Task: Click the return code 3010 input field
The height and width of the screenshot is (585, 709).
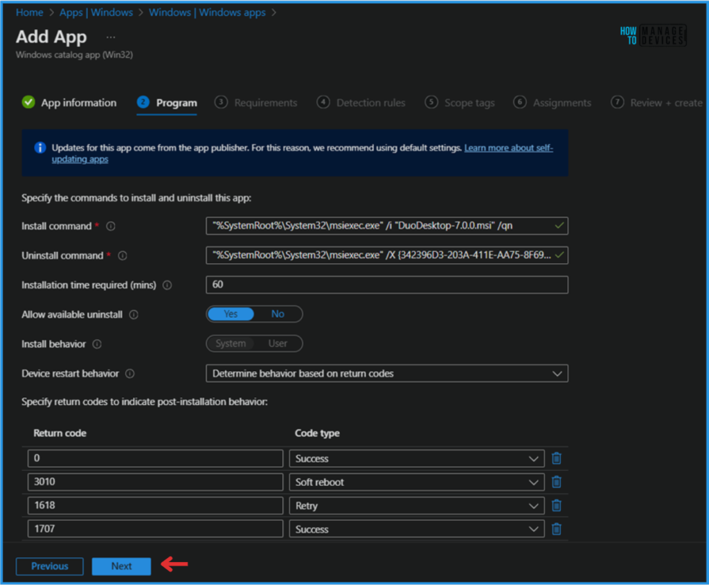Action: tap(156, 482)
